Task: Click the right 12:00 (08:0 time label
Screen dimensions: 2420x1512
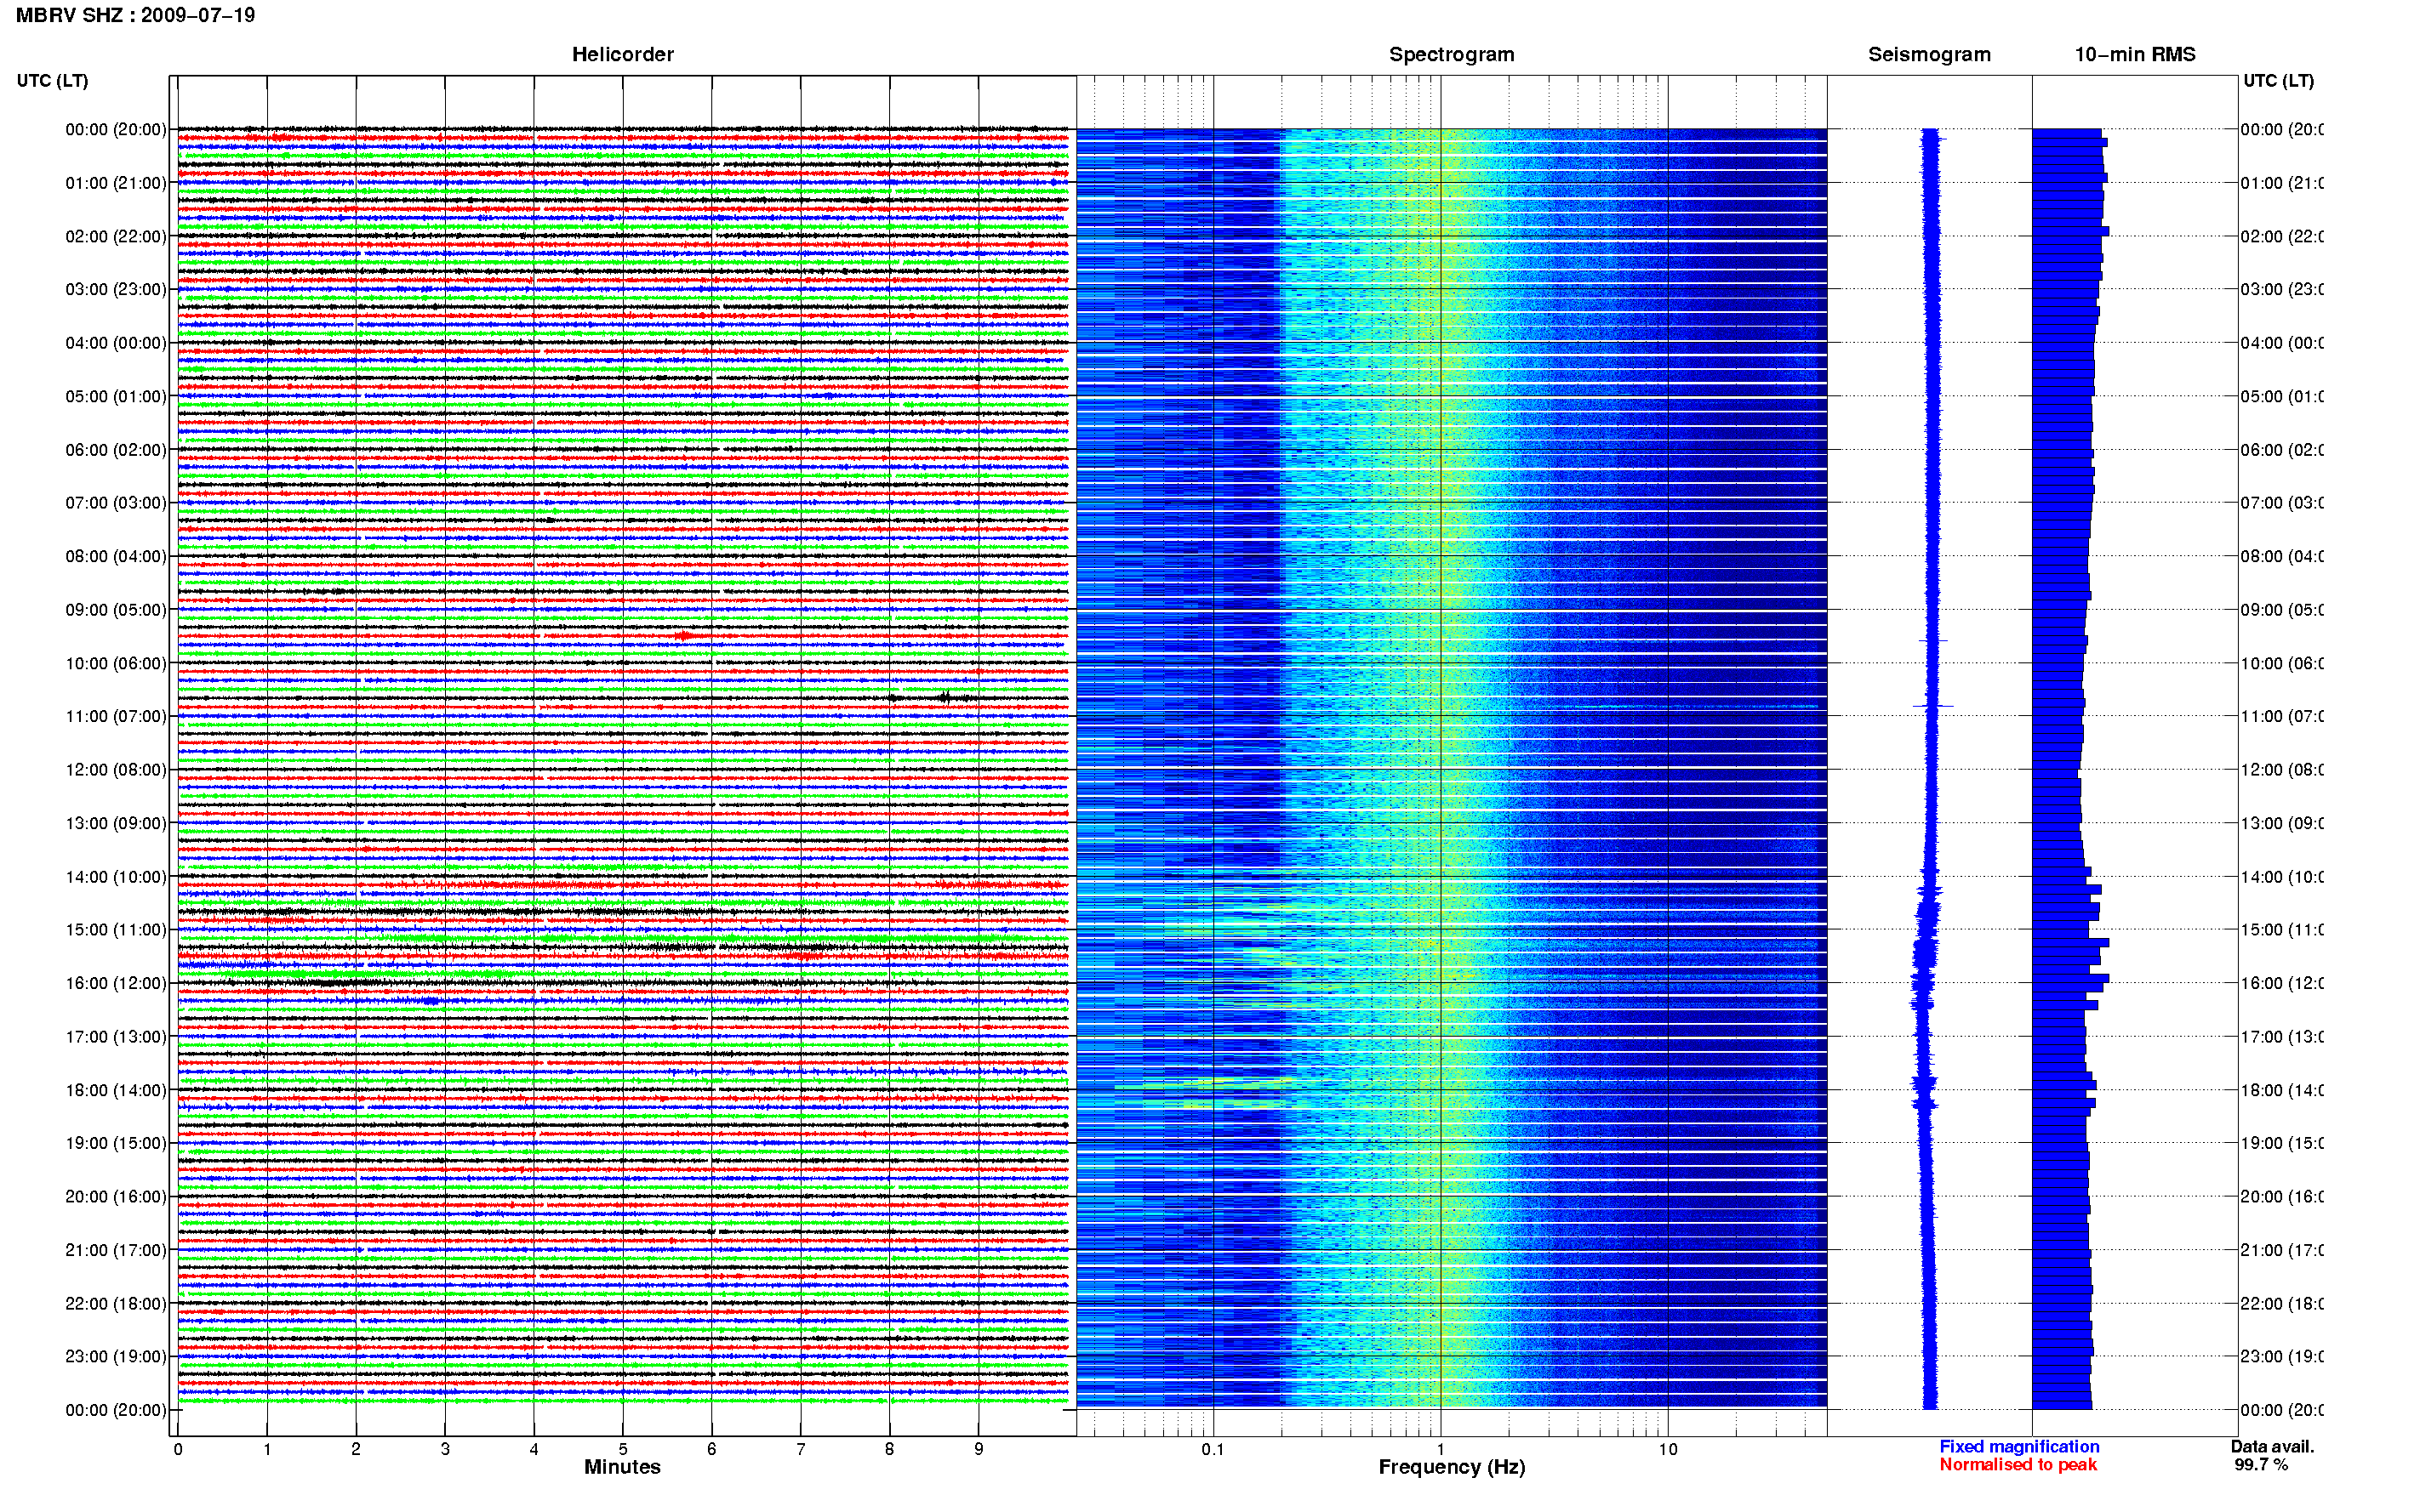Action: tap(2282, 769)
